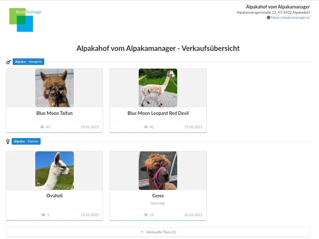Select the Alpaka Stuten category label
319x239 pixels.
26,141
